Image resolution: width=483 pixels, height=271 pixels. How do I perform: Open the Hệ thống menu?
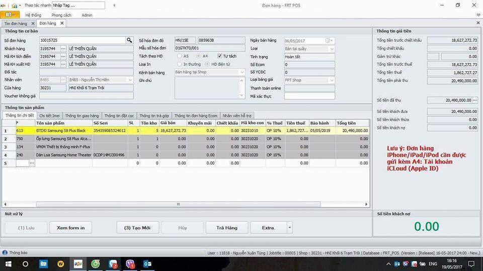point(33,15)
